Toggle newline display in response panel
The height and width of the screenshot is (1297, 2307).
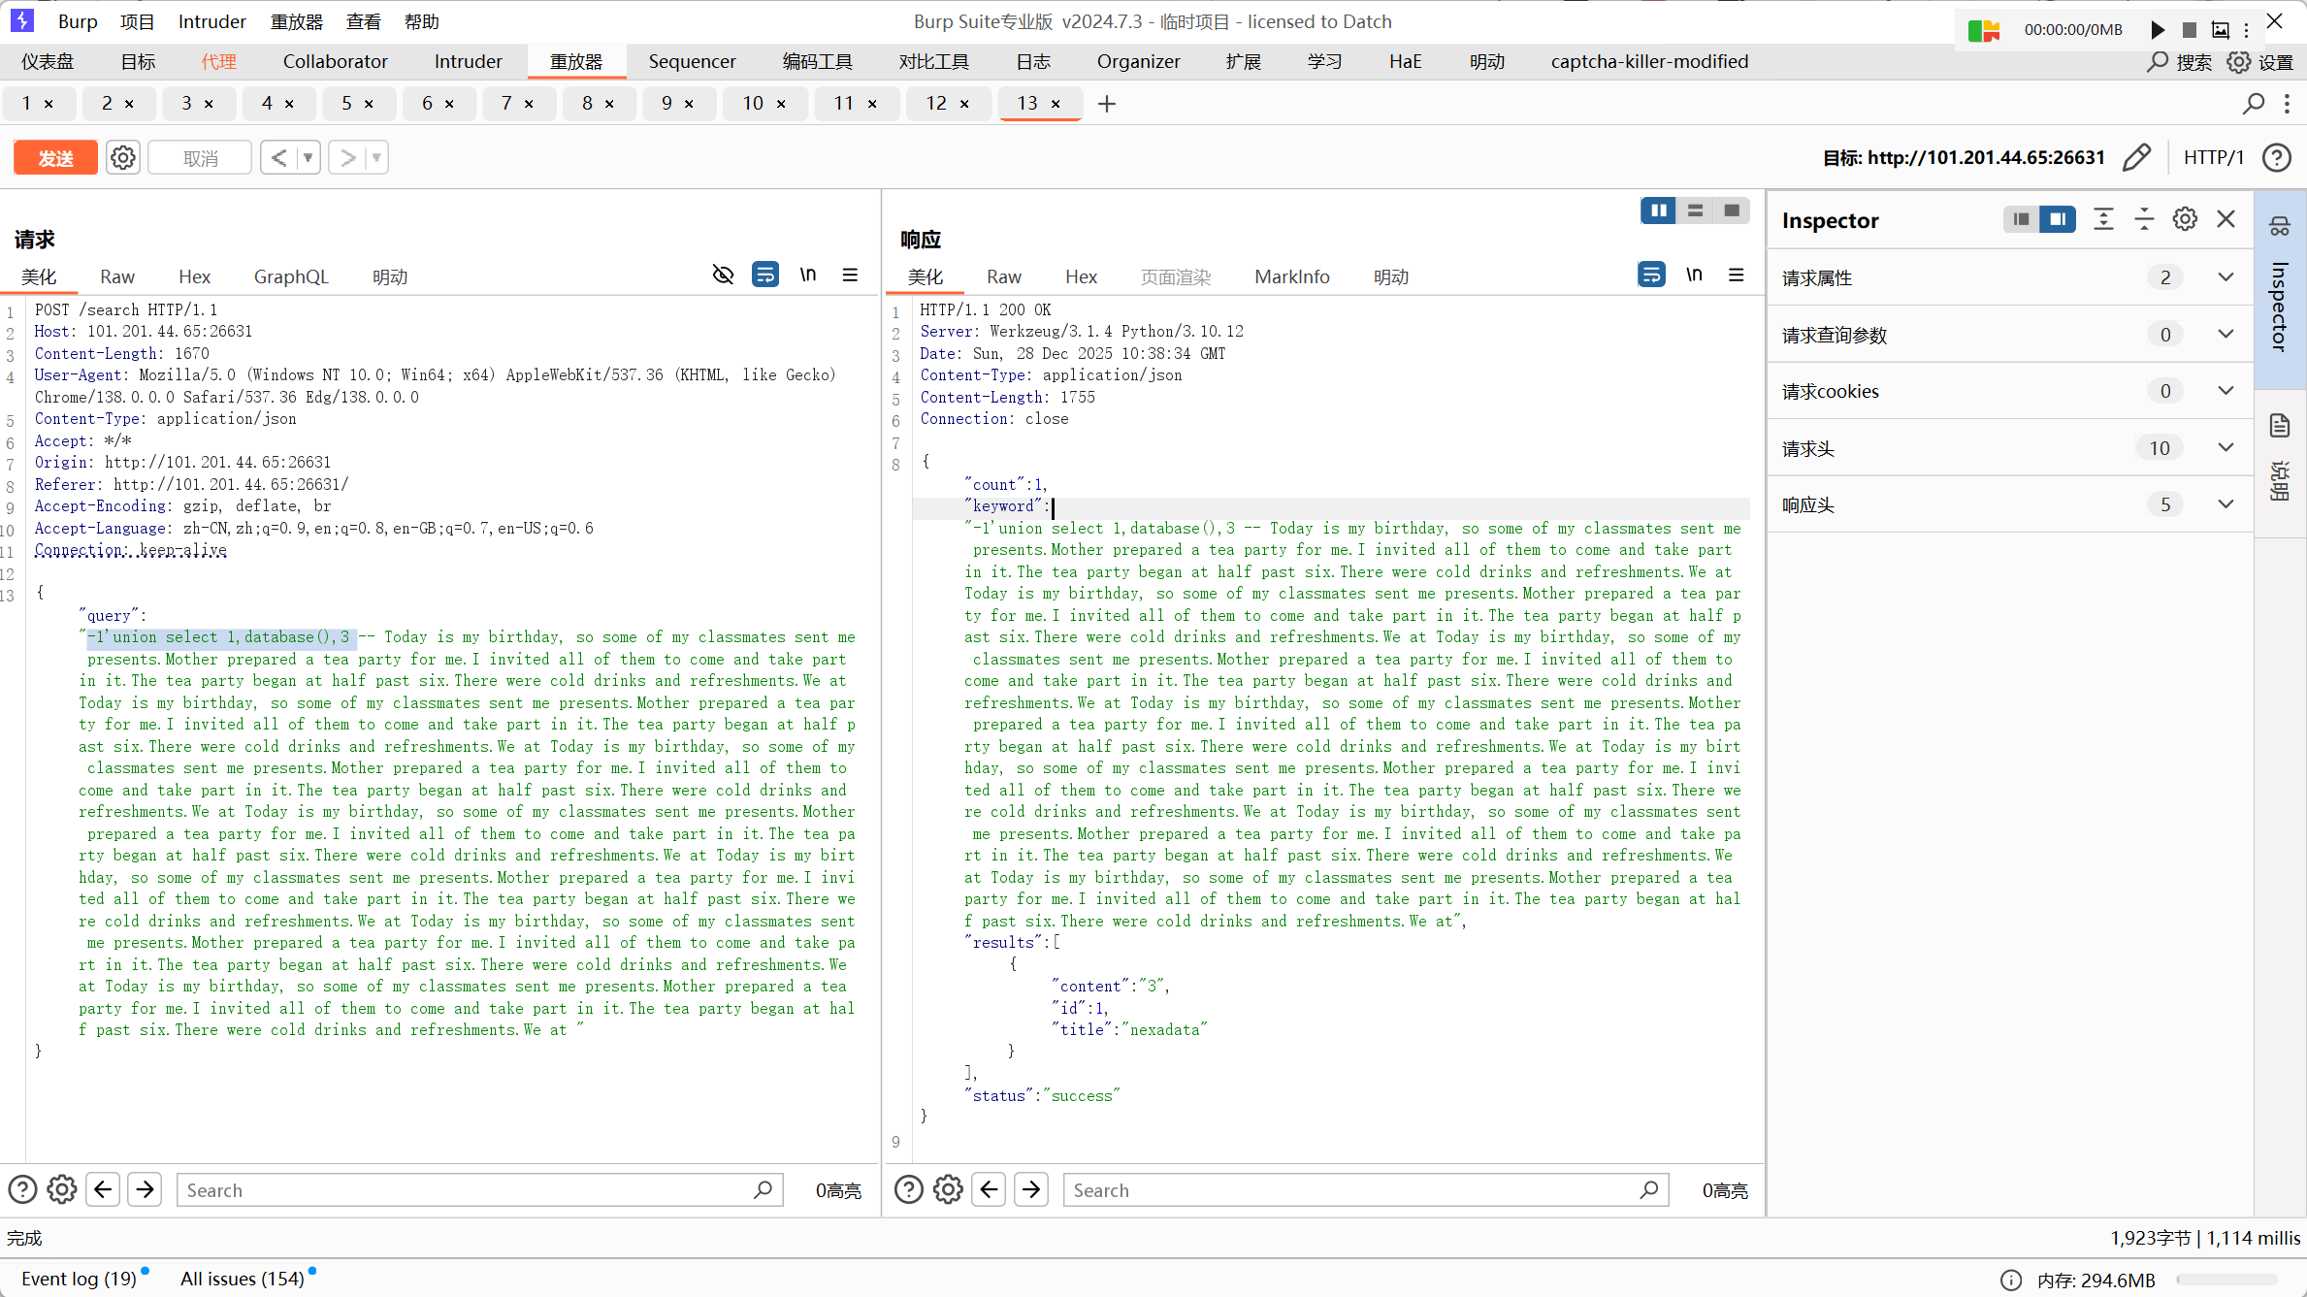1694,276
